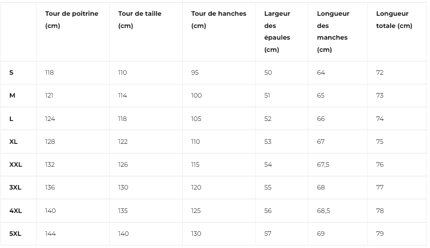Click the S size row label

(11, 73)
